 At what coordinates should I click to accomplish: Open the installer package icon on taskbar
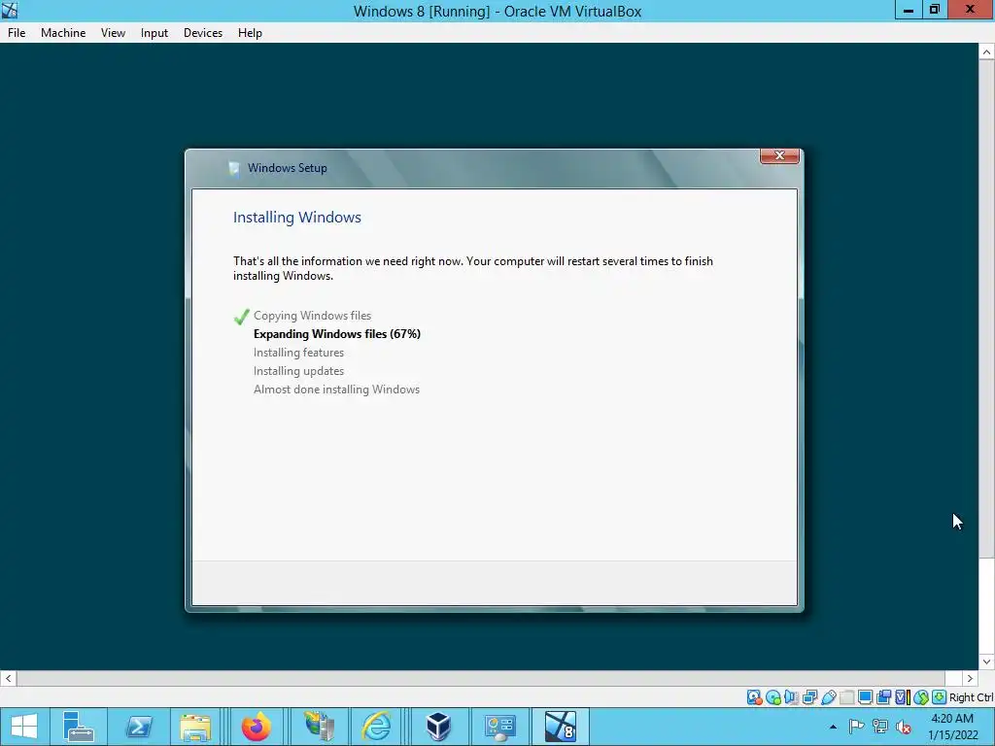tap(319, 727)
